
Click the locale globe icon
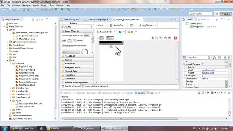click(120, 32)
